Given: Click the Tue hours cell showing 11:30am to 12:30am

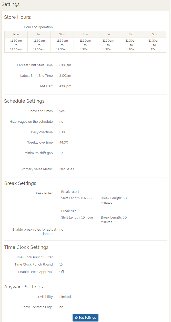Looking at the screenshot, I should (39, 45).
